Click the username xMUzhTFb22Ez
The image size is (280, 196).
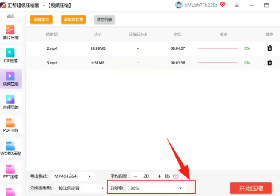click(201, 5)
